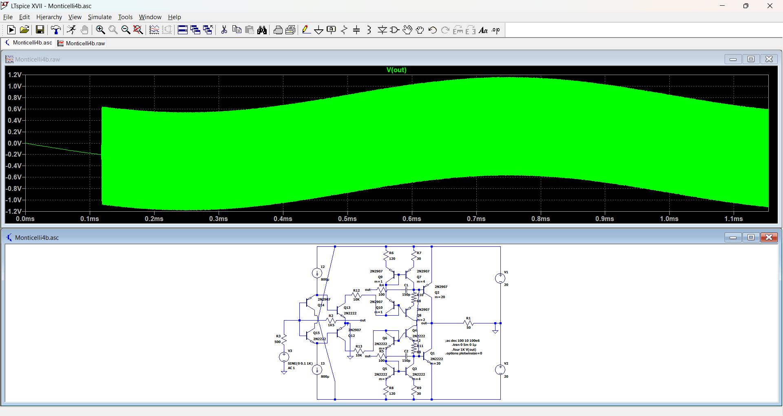Open the Window menu
Screen dimensions: 783x416
pos(150,17)
